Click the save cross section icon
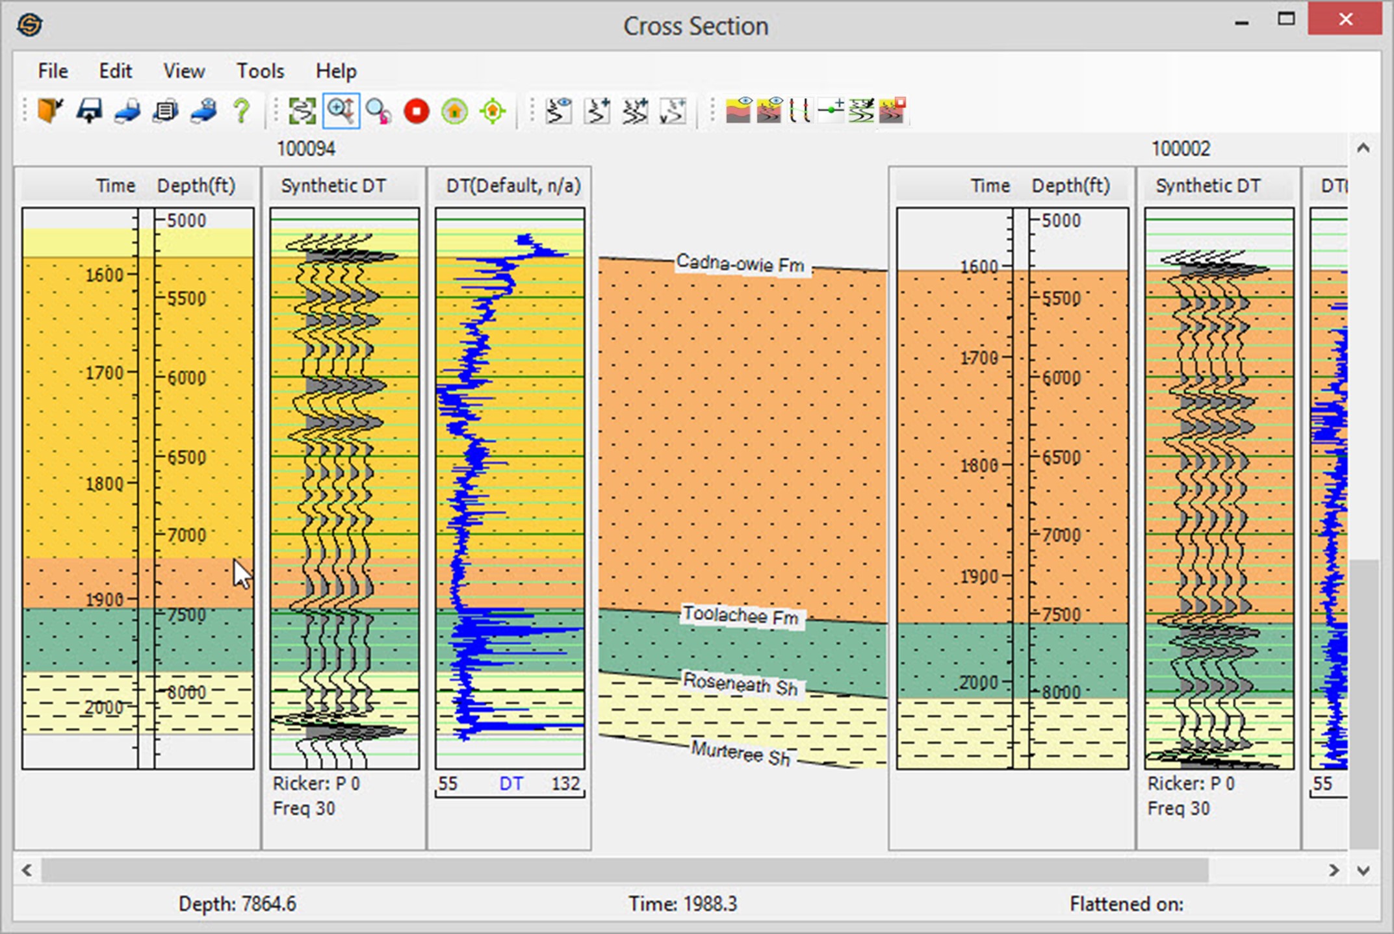The width and height of the screenshot is (1394, 934). pyautogui.click(x=89, y=110)
